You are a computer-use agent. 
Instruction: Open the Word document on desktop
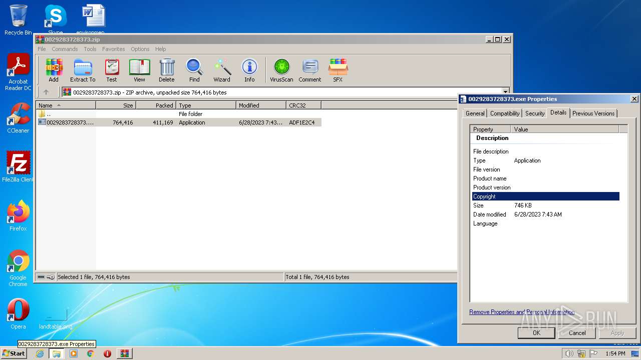tap(94, 18)
